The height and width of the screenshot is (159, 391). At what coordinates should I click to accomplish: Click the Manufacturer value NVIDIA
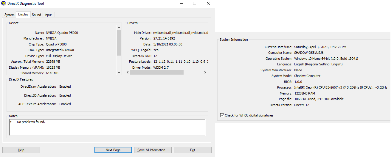tap(51, 38)
